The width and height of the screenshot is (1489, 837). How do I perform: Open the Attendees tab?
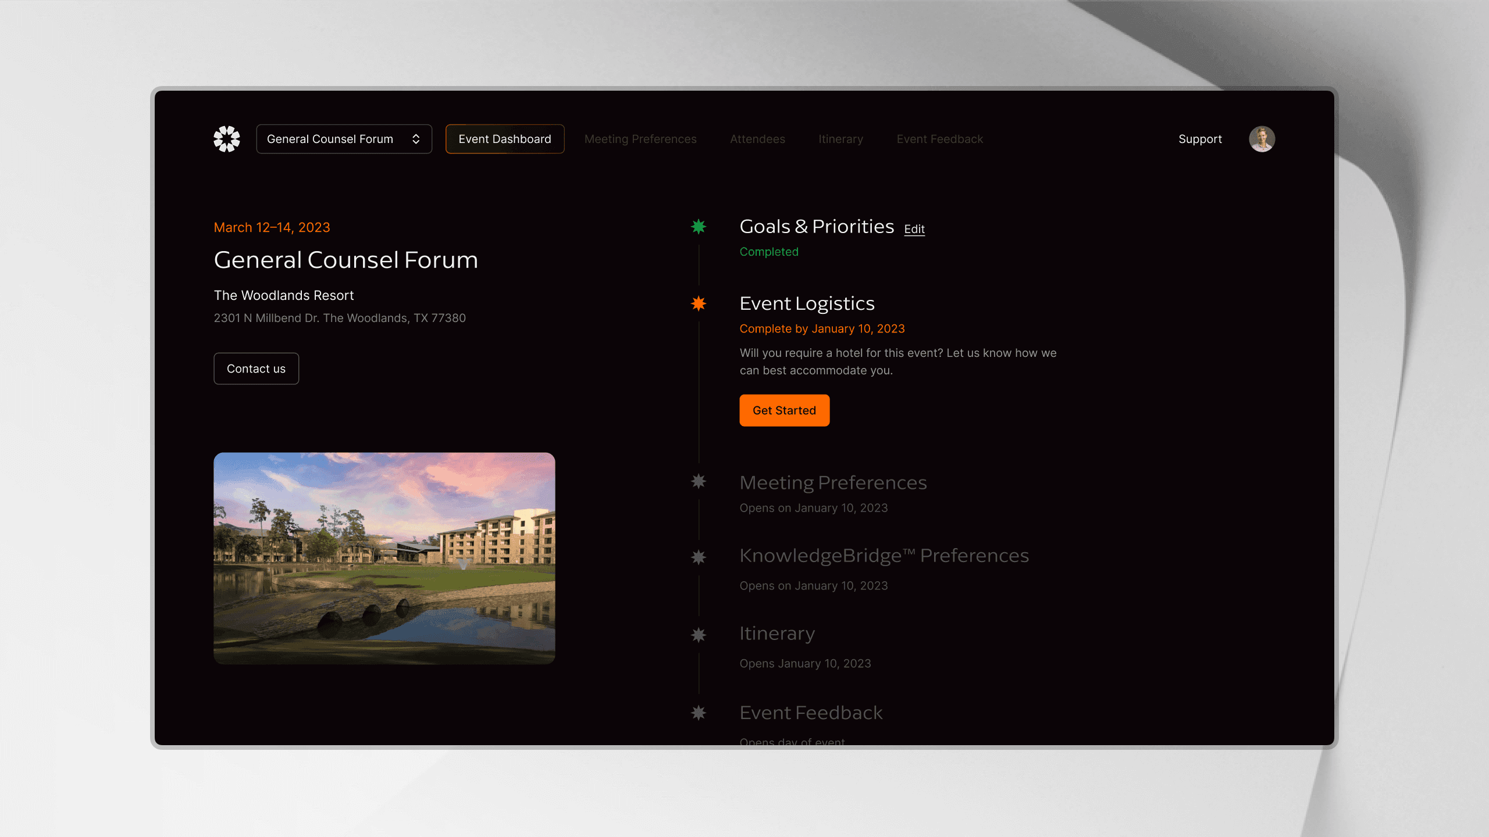pyautogui.click(x=757, y=139)
